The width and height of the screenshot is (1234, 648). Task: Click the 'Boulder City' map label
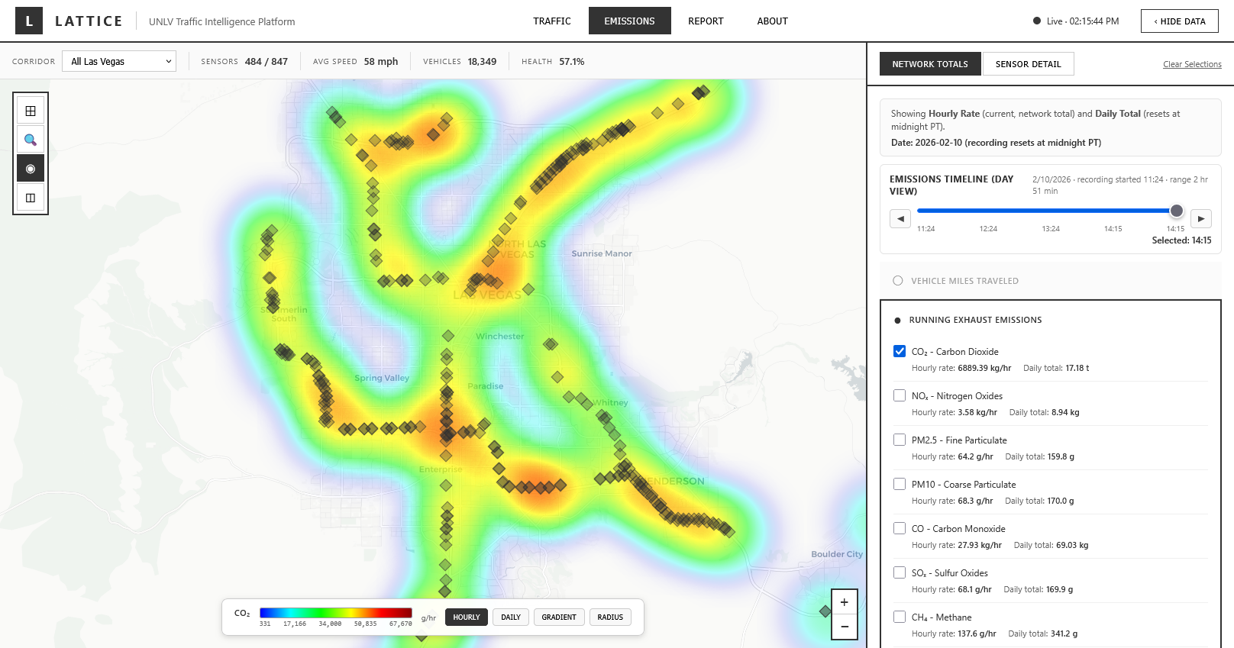pos(837,554)
